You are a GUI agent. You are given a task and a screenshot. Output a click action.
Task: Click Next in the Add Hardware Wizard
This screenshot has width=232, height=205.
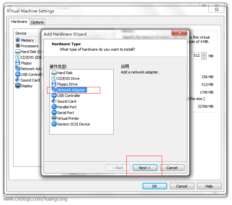tap(145, 168)
